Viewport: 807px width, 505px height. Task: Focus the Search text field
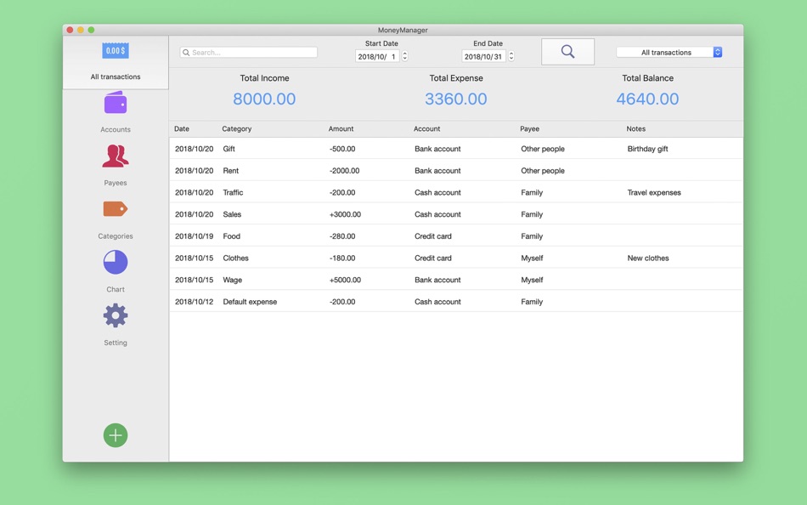pyautogui.click(x=249, y=52)
